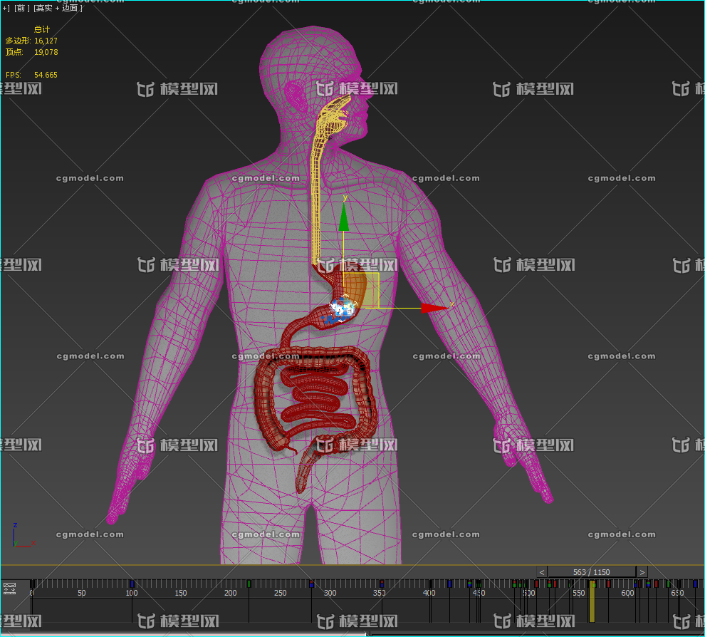Image resolution: width=705 pixels, height=637 pixels.
Task: Select the green keyframe near frame 218
Action: [249, 584]
